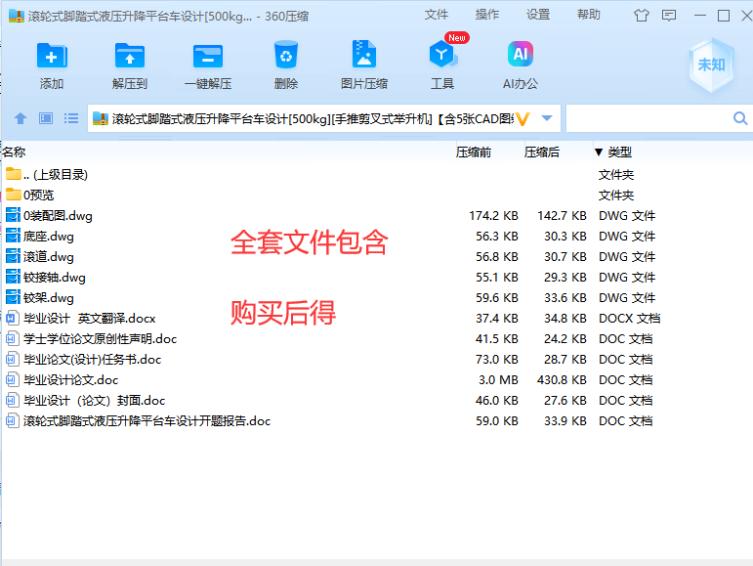Click the 底座.dwg file name
This screenshot has width=753, height=566.
[49, 236]
